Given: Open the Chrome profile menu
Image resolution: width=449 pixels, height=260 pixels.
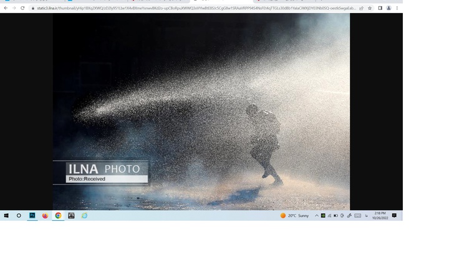Looking at the screenshot, I should (389, 8).
